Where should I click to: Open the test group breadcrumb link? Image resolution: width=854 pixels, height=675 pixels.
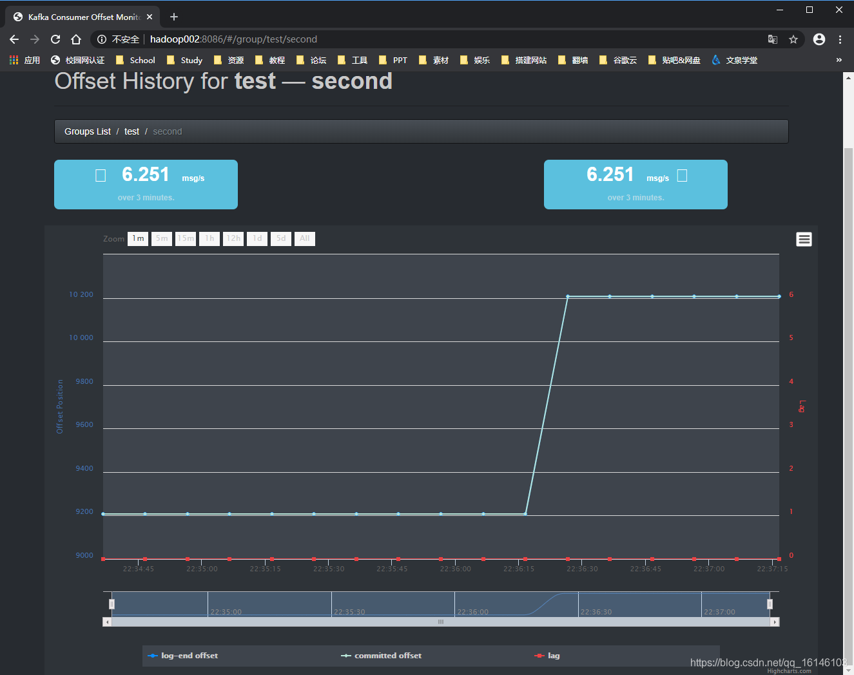(x=131, y=131)
